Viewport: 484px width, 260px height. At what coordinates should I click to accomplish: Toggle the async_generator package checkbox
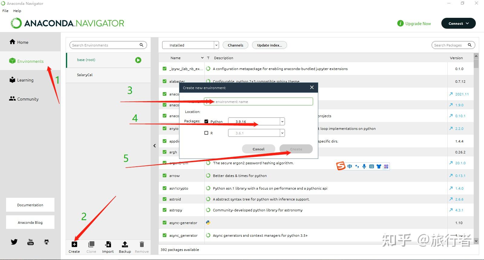pos(165,236)
